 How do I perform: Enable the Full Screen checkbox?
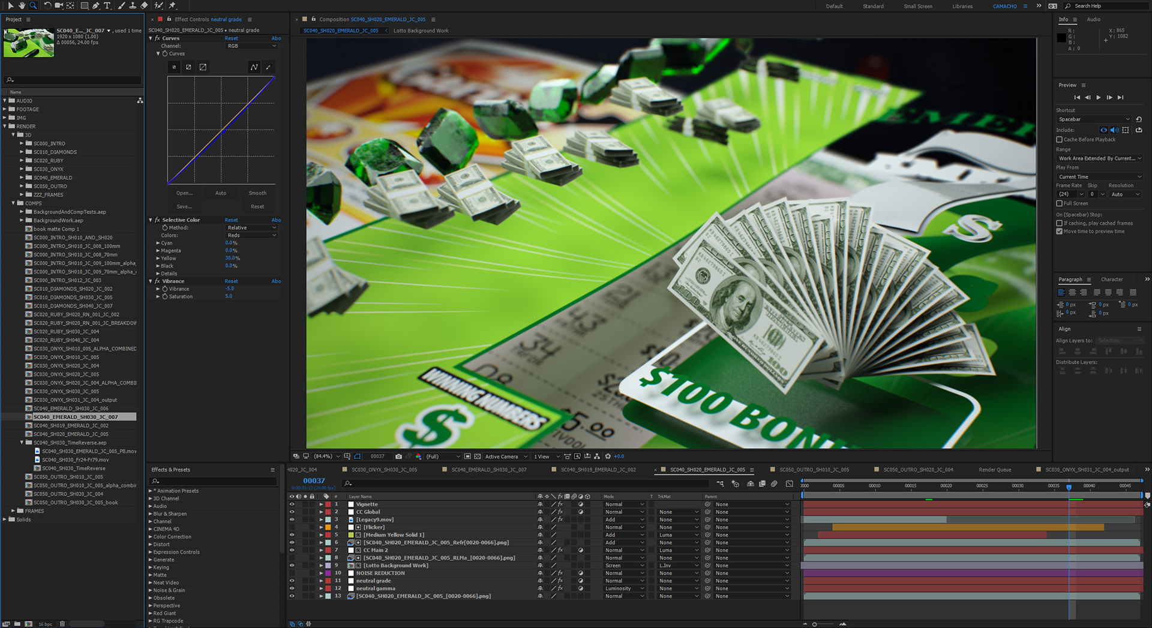pyautogui.click(x=1060, y=203)
